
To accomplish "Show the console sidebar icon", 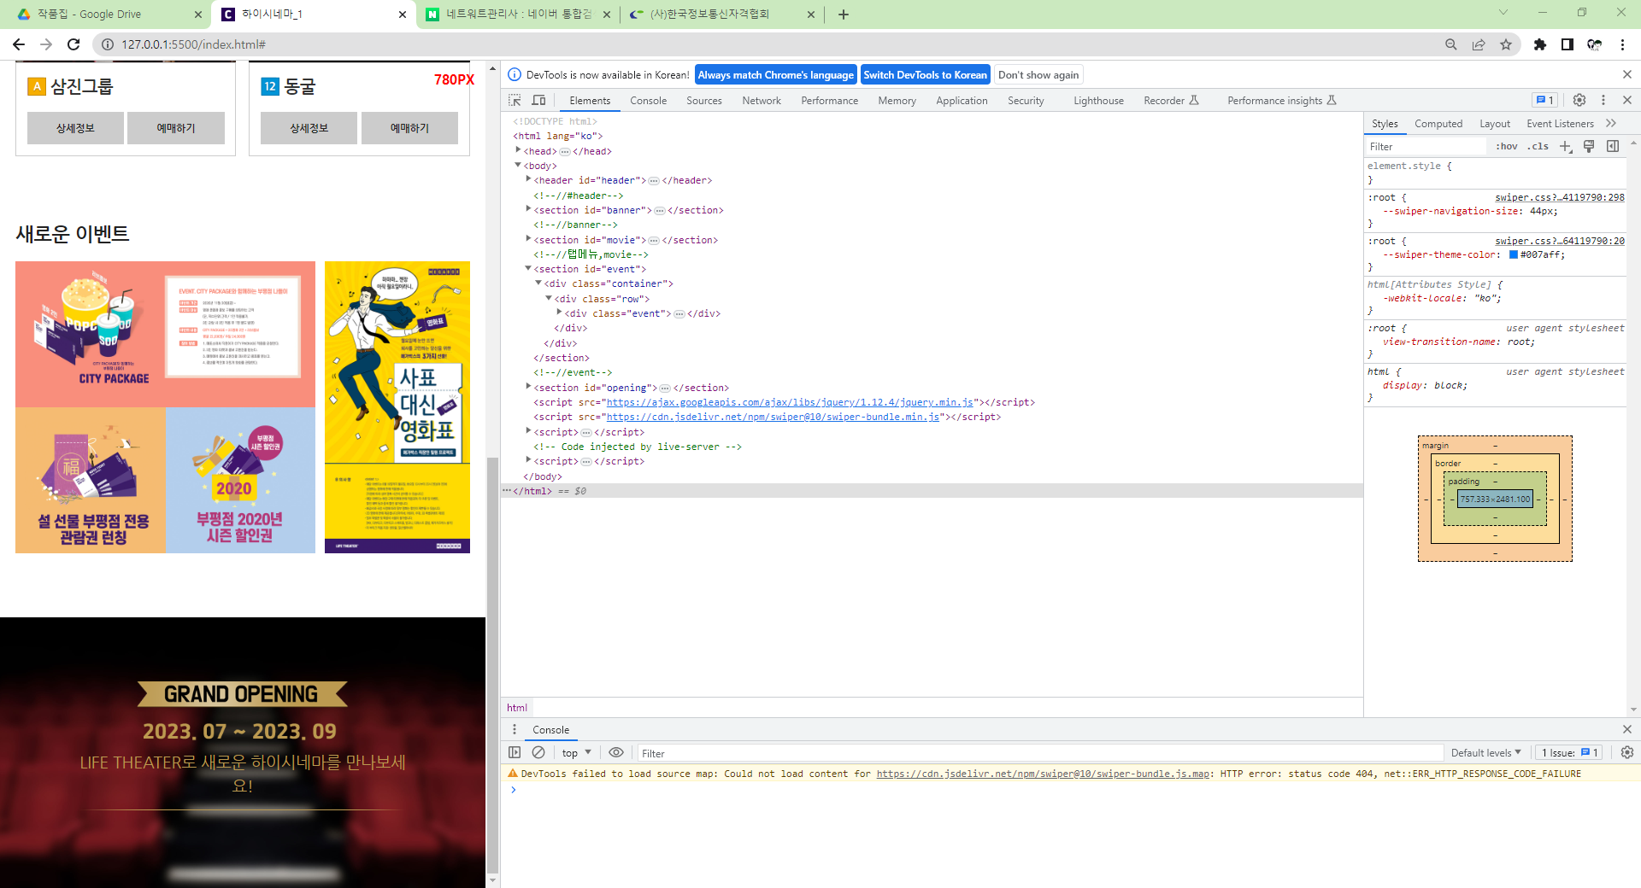I will pos(515,752).
